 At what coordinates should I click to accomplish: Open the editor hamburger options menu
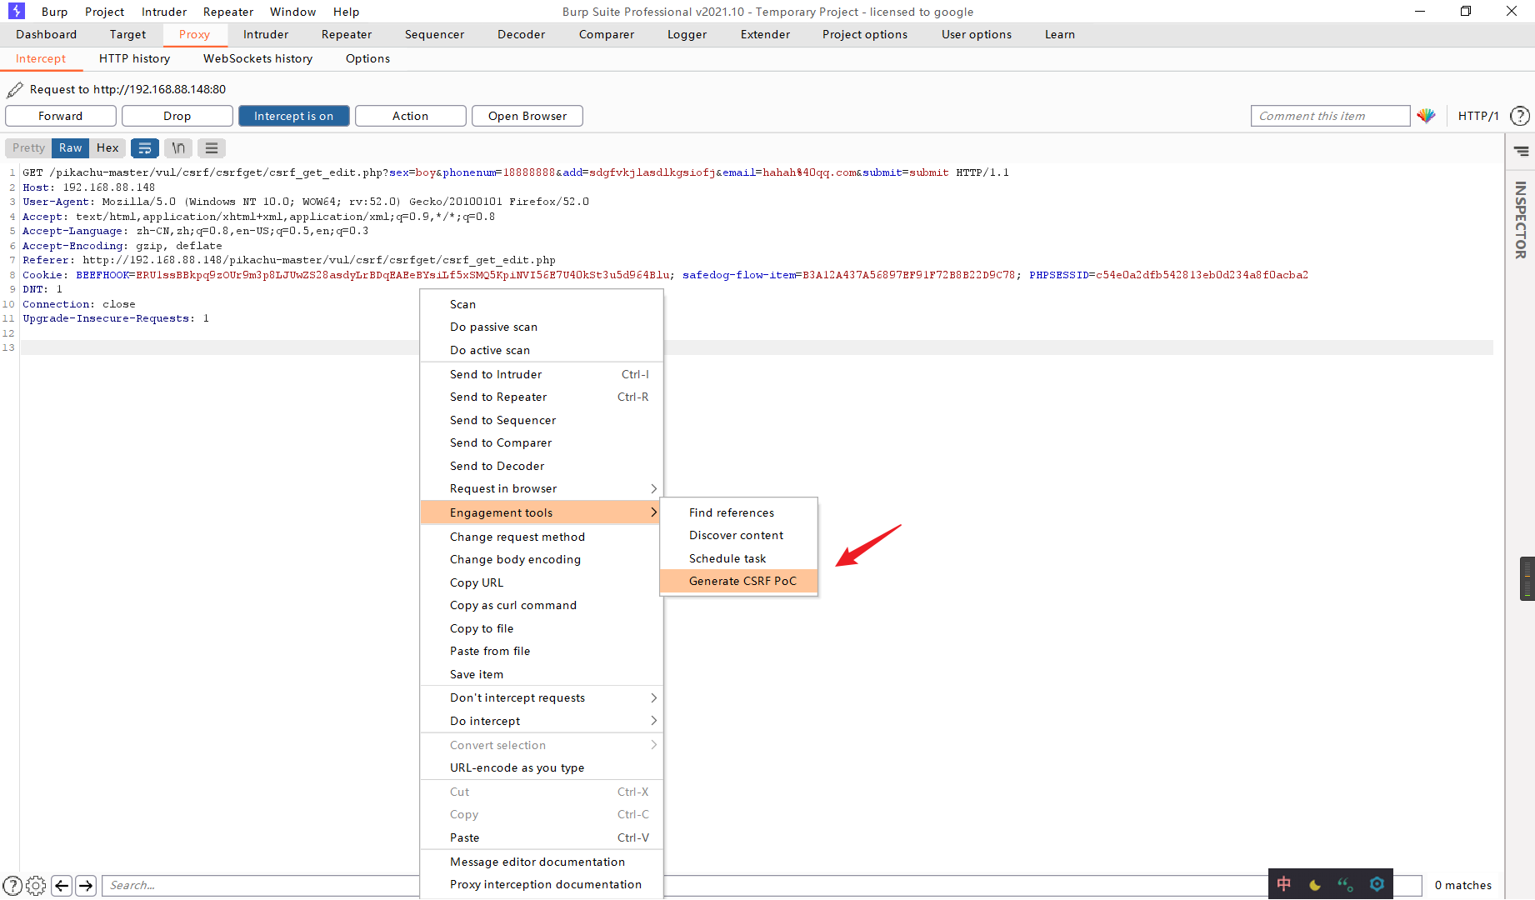pos(212,147)
